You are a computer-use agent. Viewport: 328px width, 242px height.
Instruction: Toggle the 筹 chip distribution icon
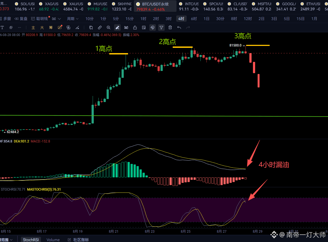pyautogui.click(x=51, y=28)
